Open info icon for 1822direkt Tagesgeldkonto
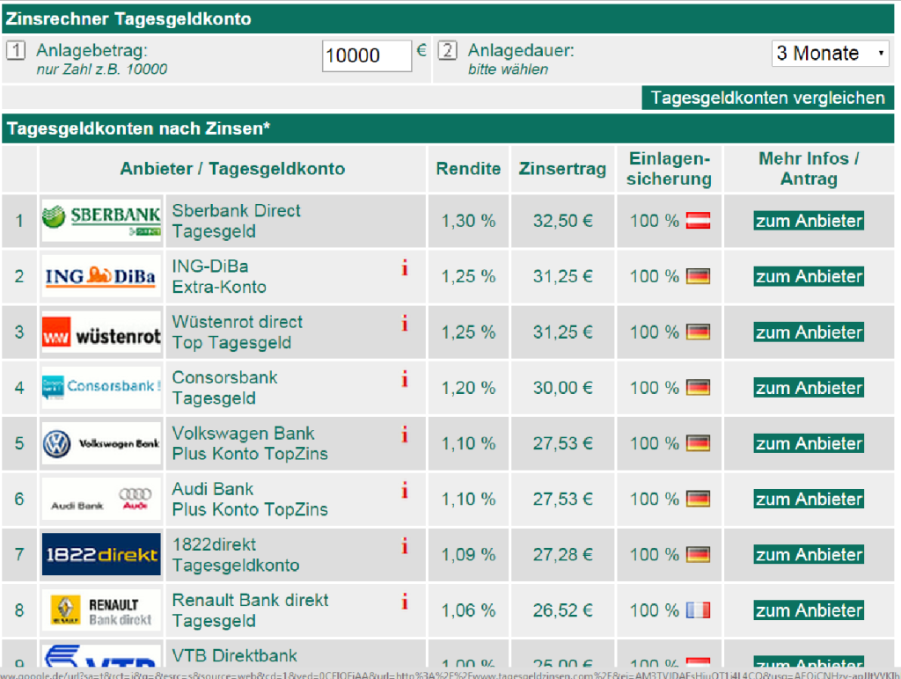 (405, 545)
